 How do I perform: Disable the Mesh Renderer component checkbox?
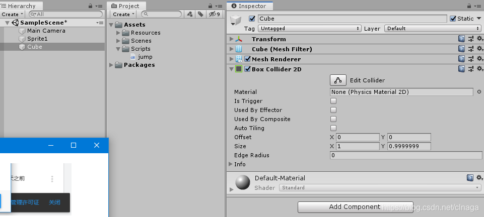247,59
